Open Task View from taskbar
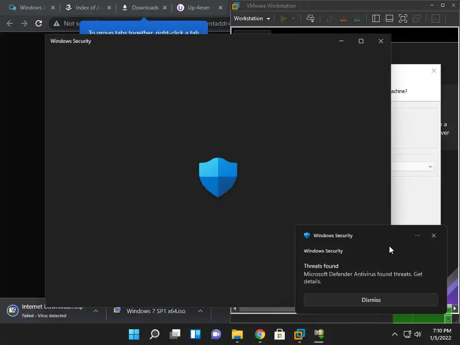The height and width of the screenshot is (345, 460). [x=175, y=334]
